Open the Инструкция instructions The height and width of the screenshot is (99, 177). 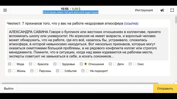point(144,10)
